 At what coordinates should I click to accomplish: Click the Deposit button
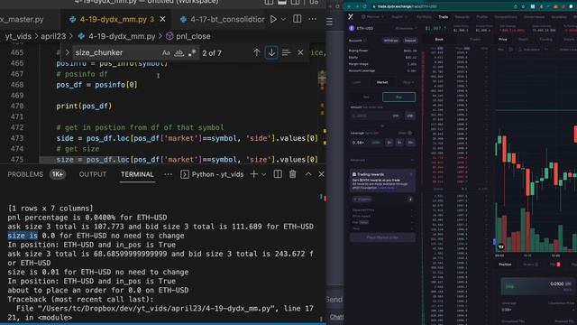click(x=410, y=41)
